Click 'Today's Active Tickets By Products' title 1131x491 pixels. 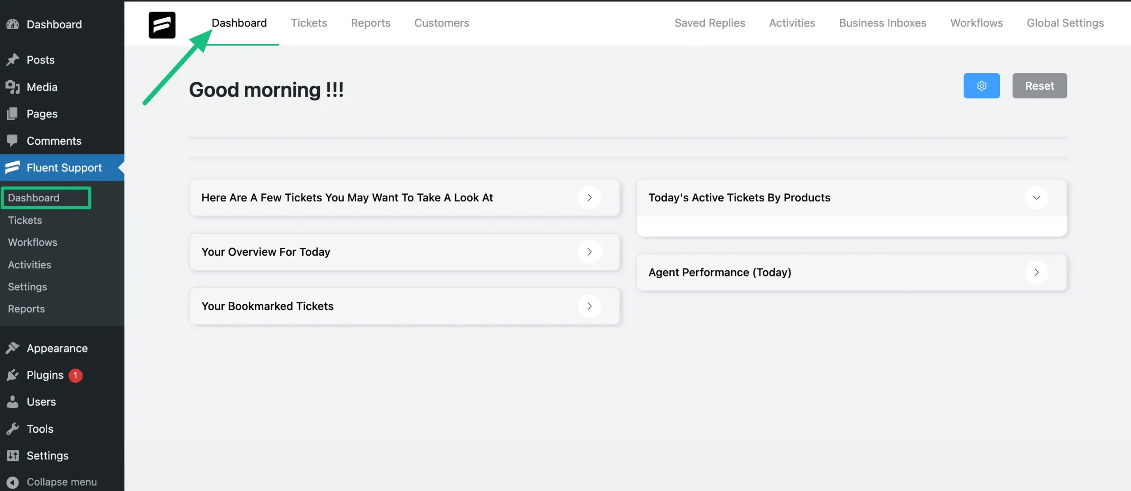pyautogui.click(x=739, y=197)
